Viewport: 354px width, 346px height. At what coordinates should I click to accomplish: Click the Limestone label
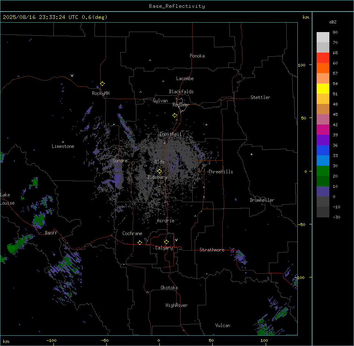click(63, 146)
